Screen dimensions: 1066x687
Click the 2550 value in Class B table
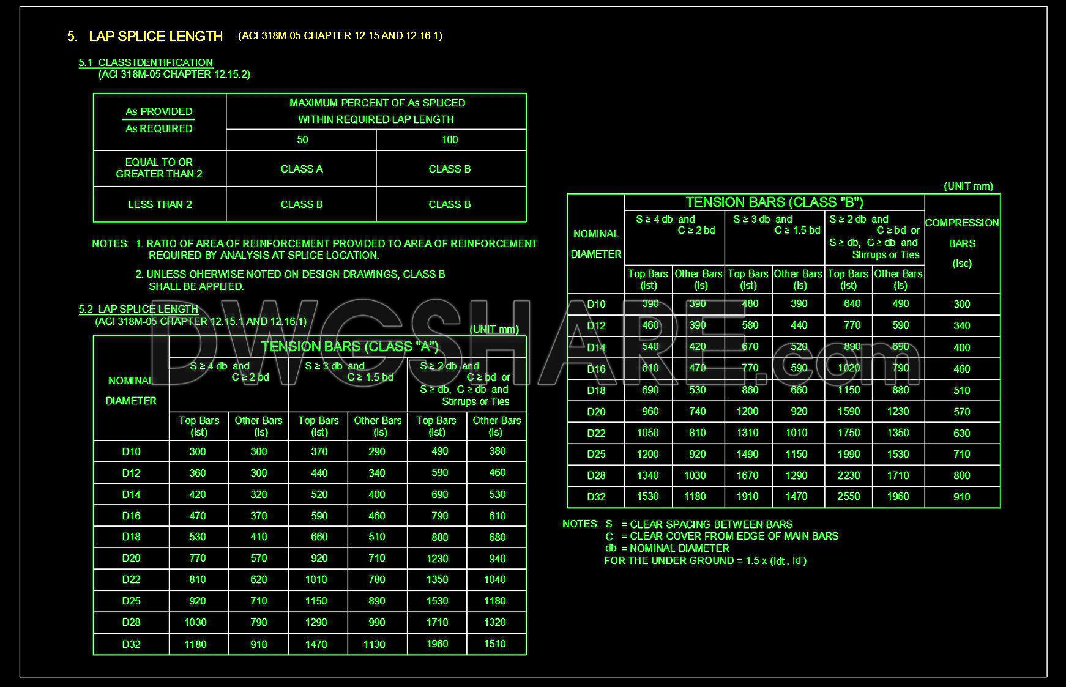[848, 497]
